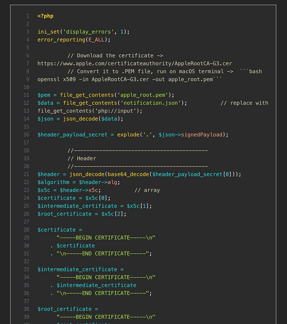Click '$certificate =' on line 28

[x=60, y=230]
